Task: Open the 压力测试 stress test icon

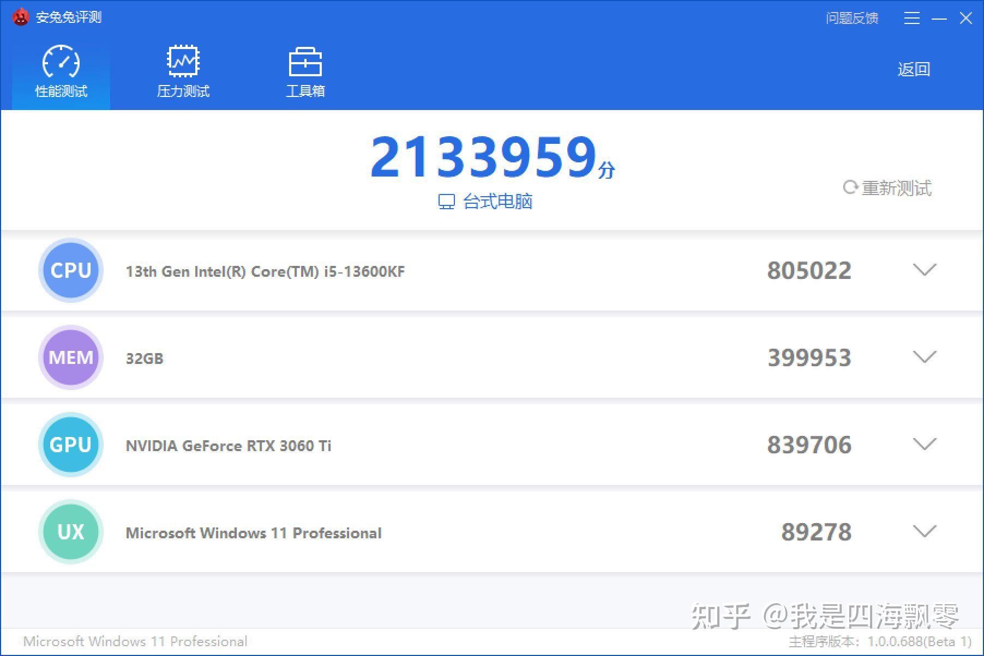Action: [x=183, y=62]
